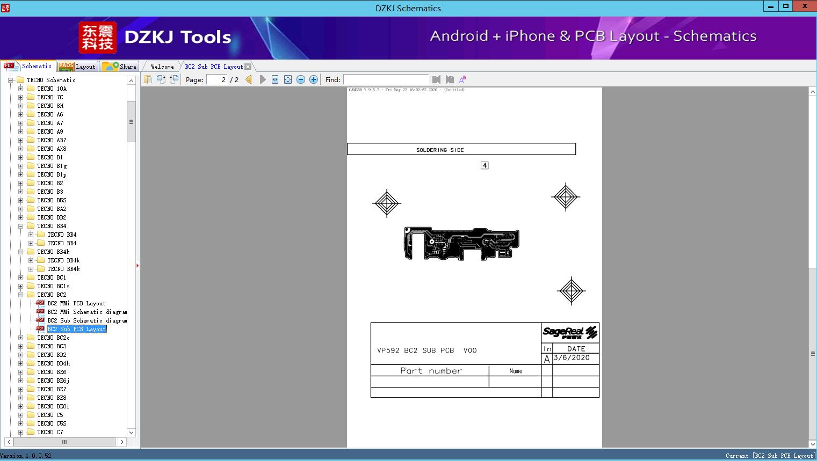
Task: Zoom in with plus icon
Action: (314, 79)
